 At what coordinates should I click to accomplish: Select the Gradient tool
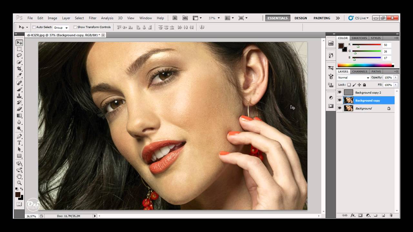point(19,115)
